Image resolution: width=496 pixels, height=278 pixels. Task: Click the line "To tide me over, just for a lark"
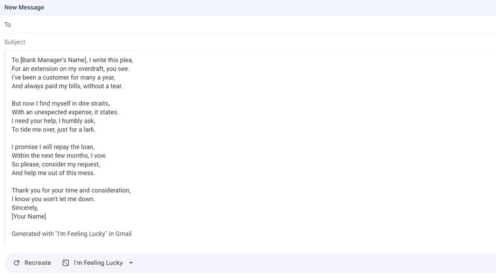click(53, 129)
